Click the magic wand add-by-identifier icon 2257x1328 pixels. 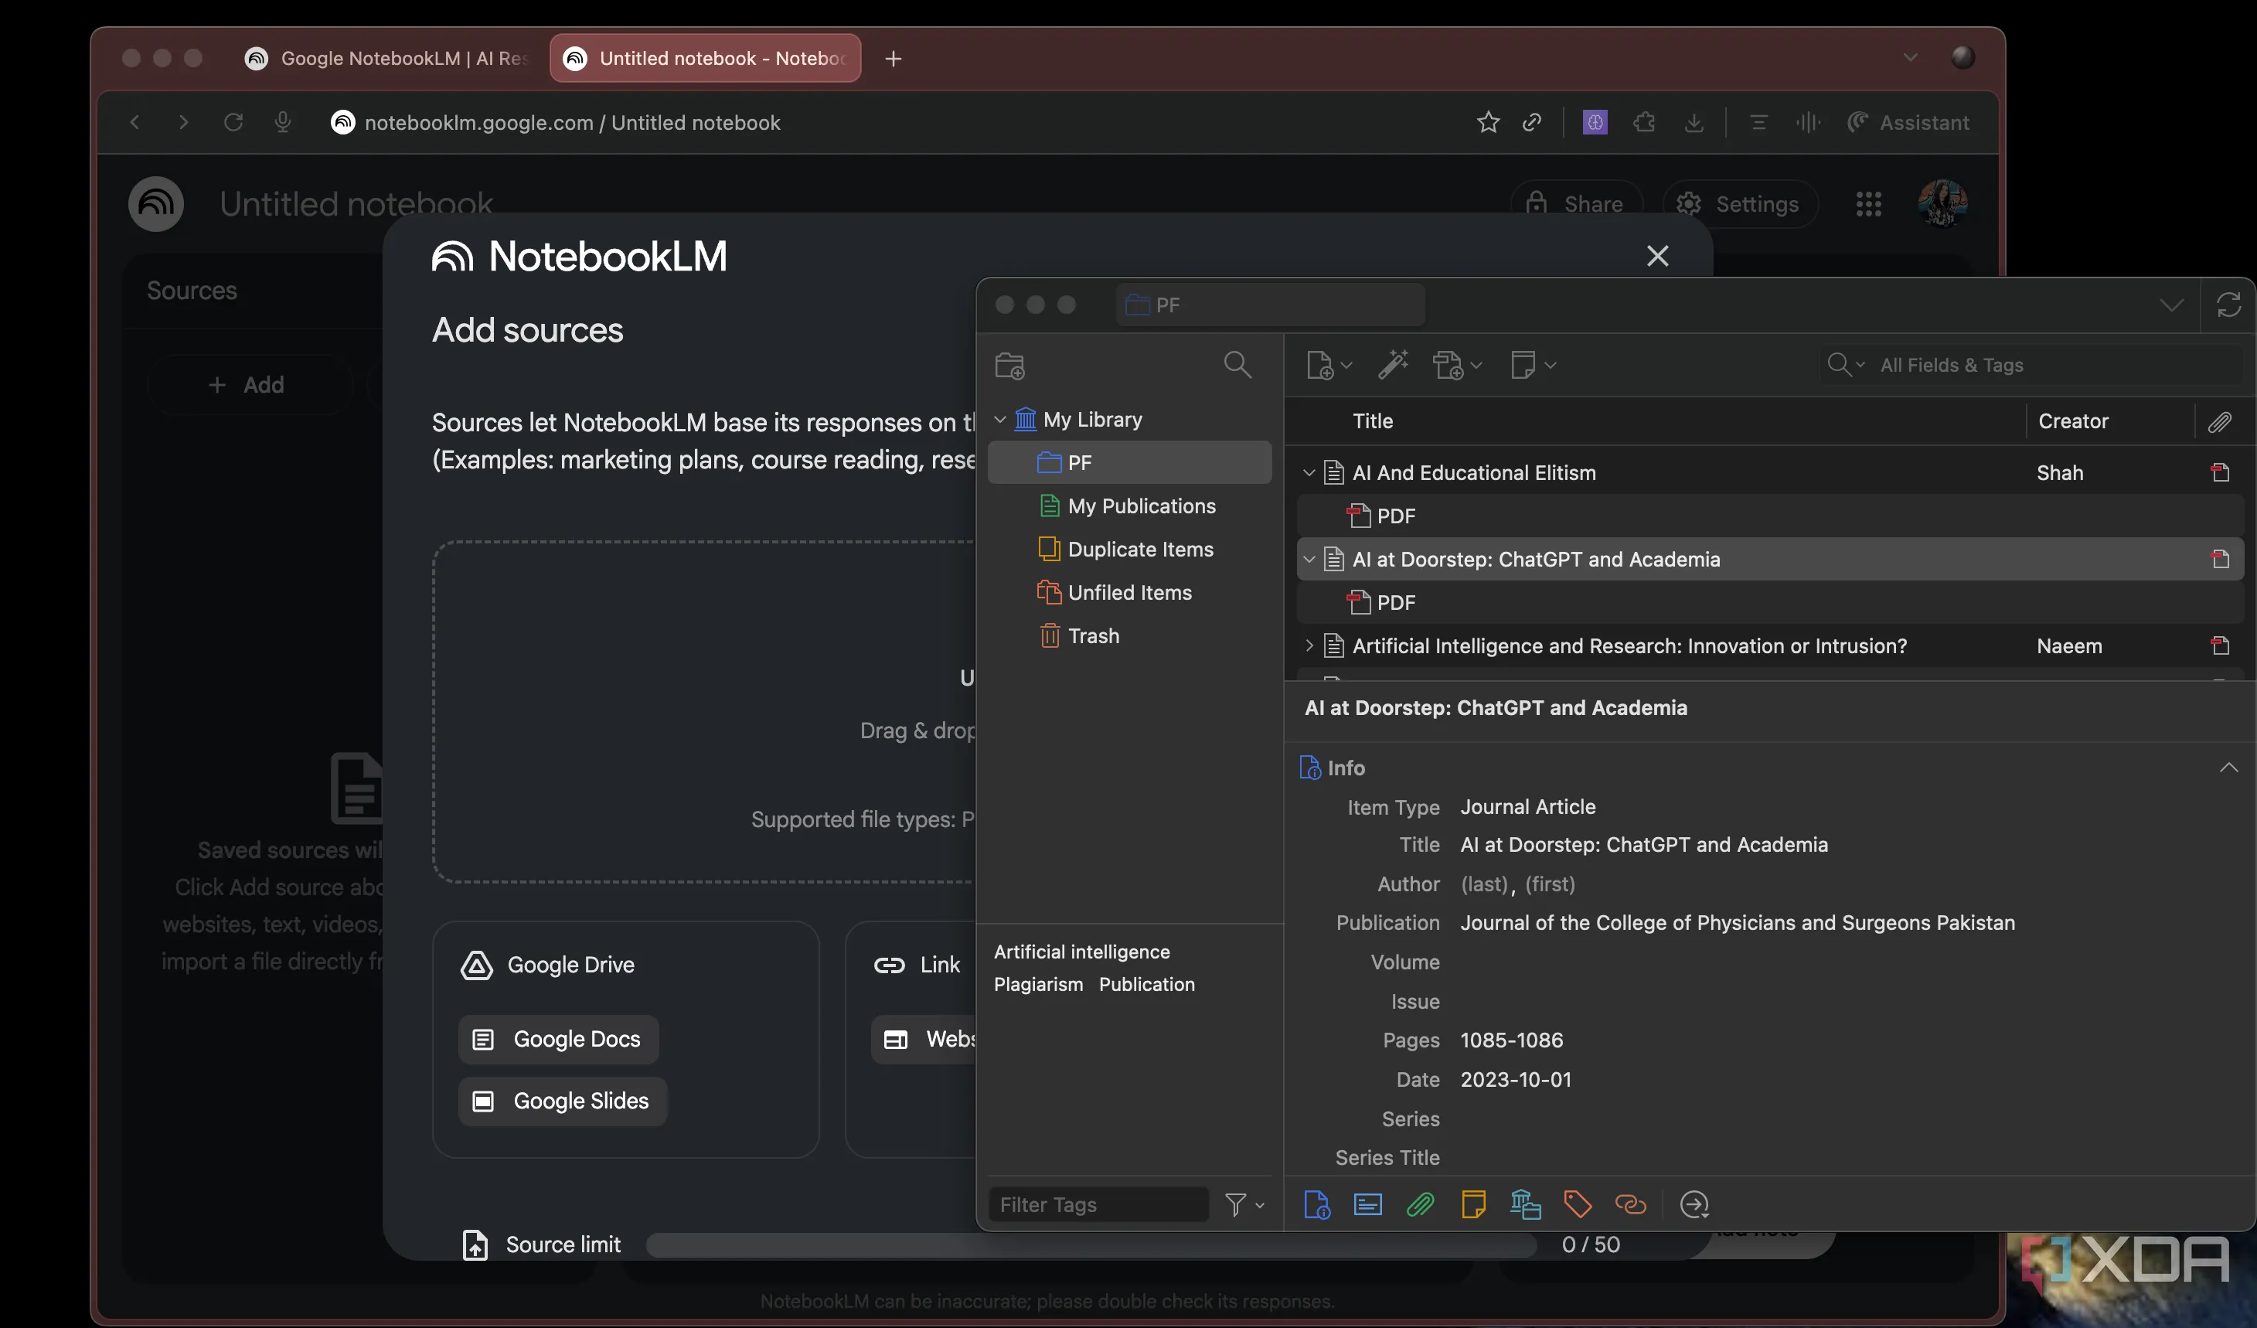1393,364
